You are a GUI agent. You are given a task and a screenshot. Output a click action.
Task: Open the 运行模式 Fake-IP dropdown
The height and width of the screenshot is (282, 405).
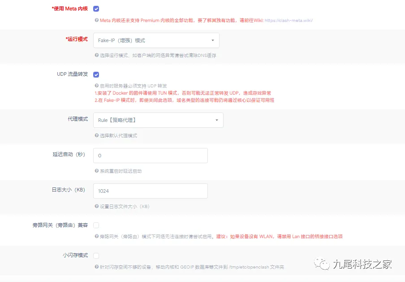point(156,40)
